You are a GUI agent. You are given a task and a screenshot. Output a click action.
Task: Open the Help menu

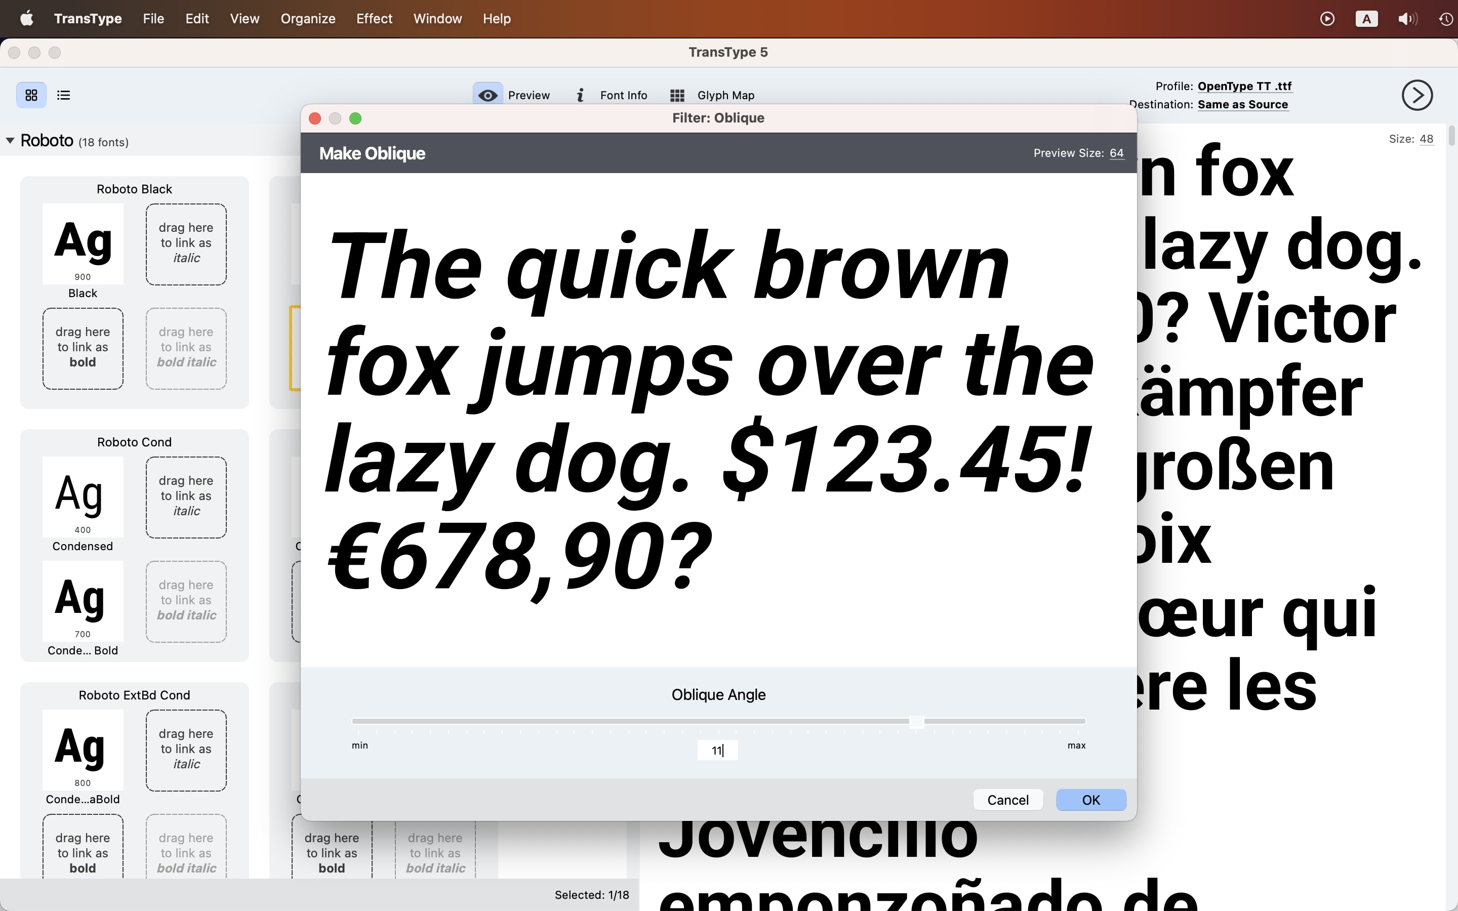(497, 19)
